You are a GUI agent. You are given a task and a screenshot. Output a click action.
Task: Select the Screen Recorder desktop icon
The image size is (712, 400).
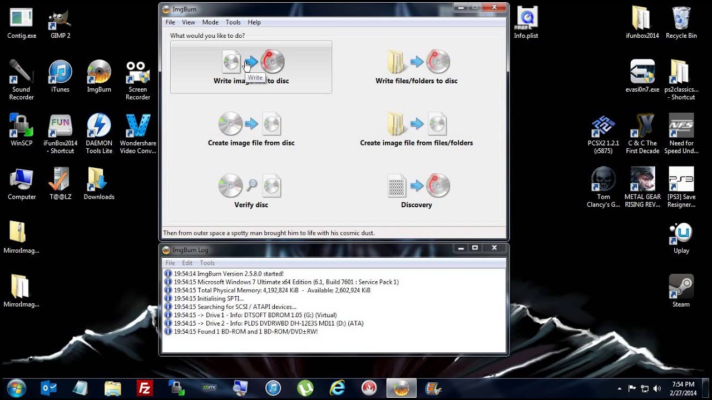click(138, 81)
